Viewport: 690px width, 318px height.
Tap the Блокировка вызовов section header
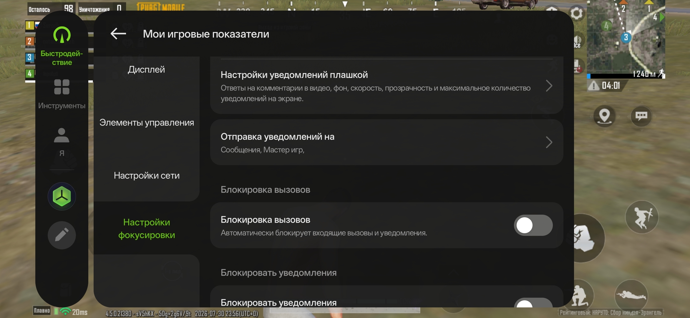pyautogui.click(x=265, y=190)
